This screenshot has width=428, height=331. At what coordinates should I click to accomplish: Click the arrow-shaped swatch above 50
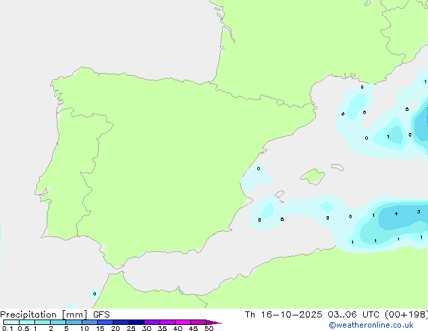[x=214, y=322]
